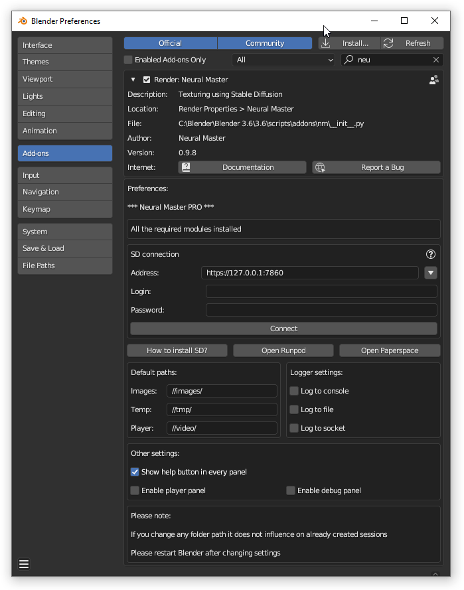Select the Add-ons section
464x590 pixels.
65,153
